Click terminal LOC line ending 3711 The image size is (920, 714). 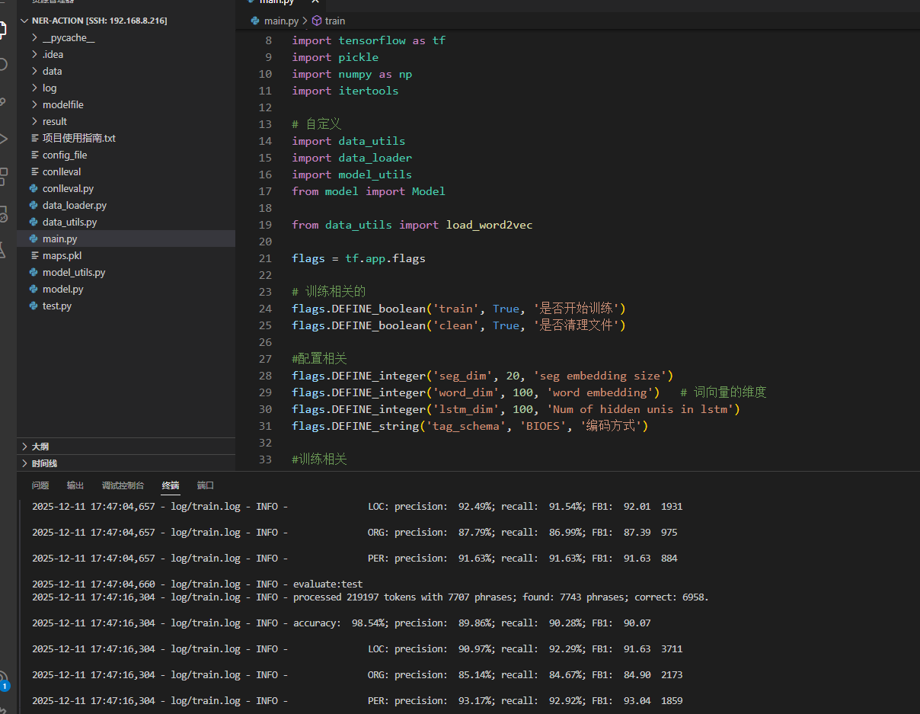tap(357, 649)
